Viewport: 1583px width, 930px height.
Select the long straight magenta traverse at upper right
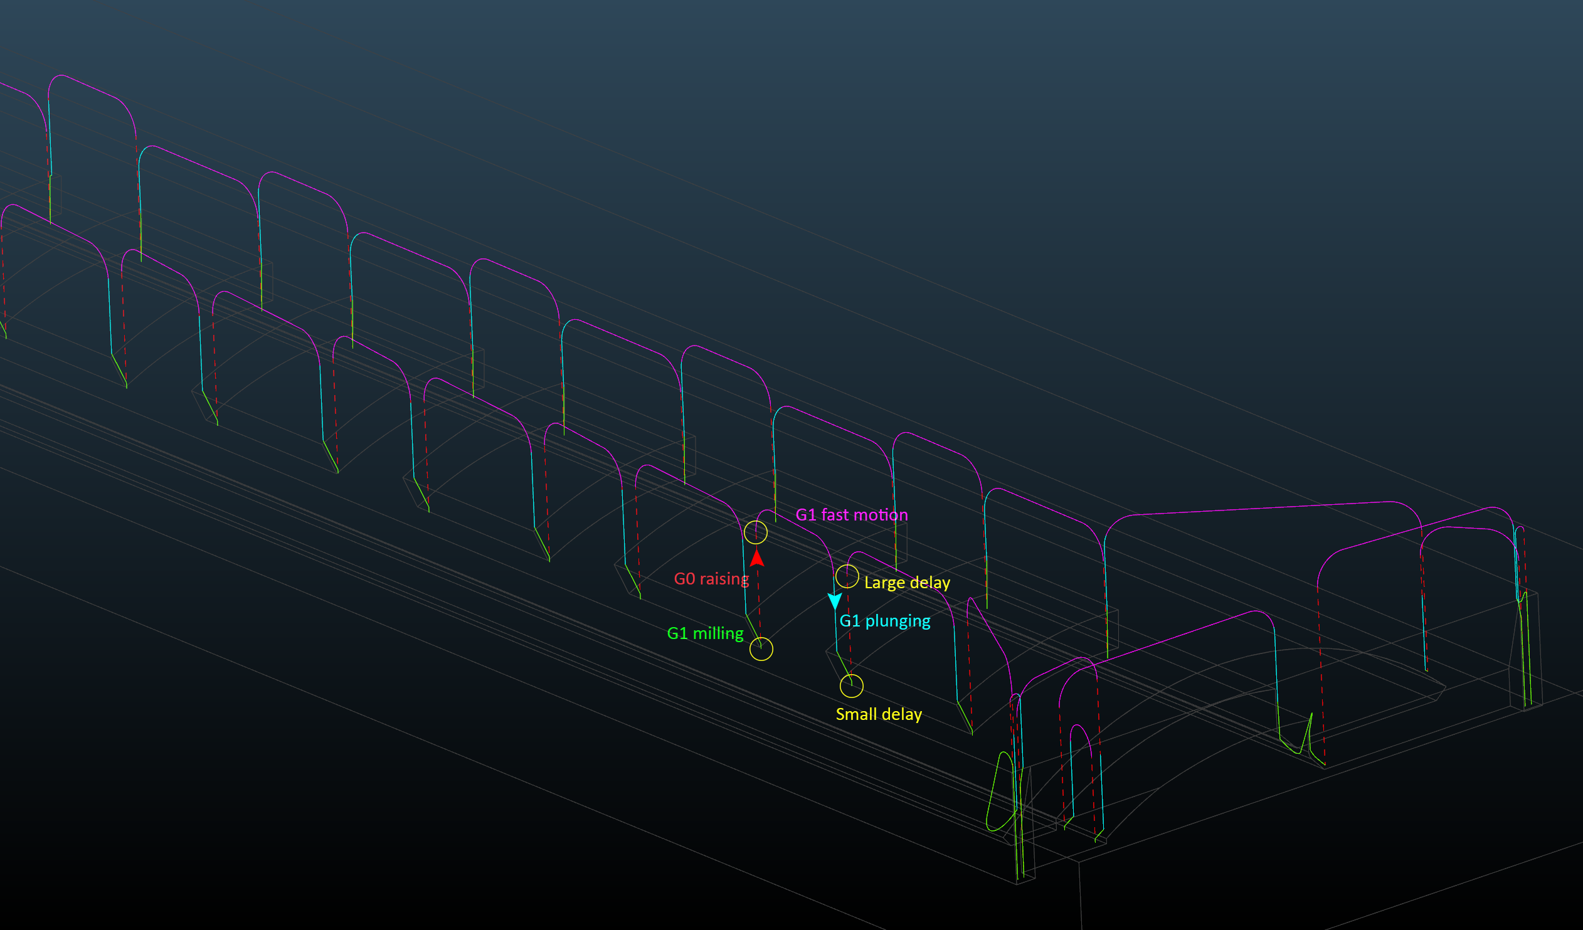[1256, 509]
